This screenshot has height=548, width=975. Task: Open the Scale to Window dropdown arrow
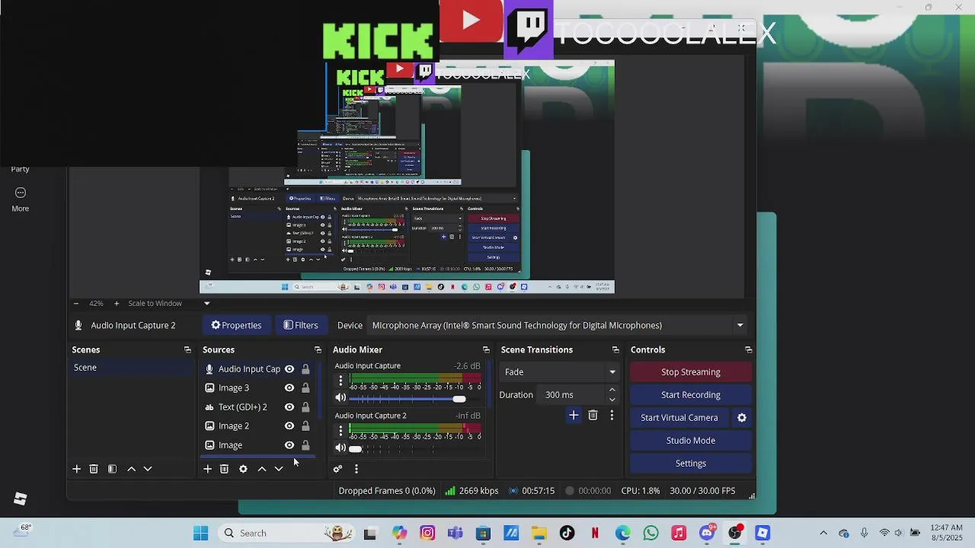206,303
